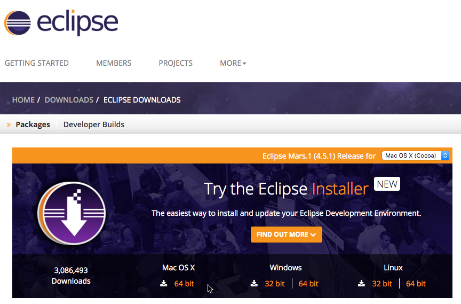Click the download icon under Windows
This screenshot has width=461, height=304.
254,283
